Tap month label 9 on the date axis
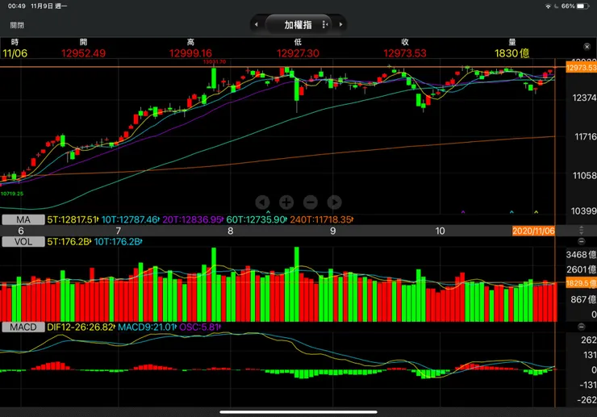The height and width of the screenshot is (417, 597). [332, 231]
